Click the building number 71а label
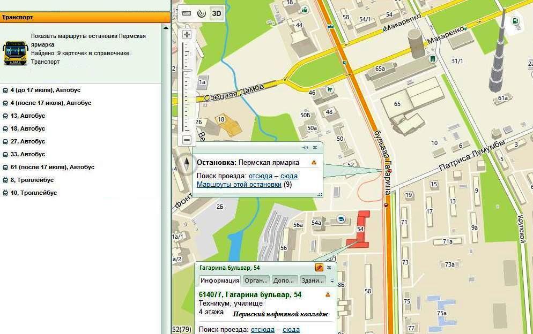 click(447, 242)
